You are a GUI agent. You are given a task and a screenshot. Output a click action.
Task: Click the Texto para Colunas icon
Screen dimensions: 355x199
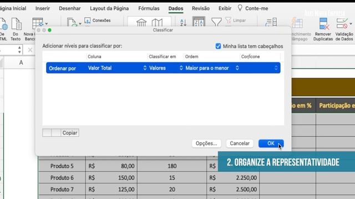pos(271,23)
